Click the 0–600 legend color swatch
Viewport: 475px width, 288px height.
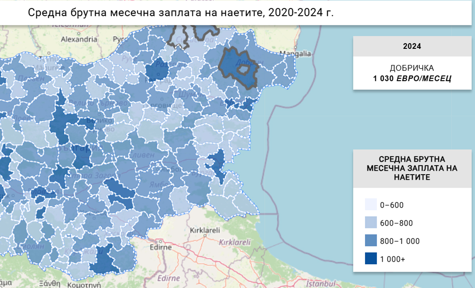(x=371, y=205)
